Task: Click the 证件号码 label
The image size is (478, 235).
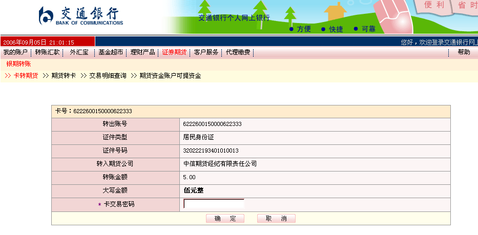Action: coord(115,151)
